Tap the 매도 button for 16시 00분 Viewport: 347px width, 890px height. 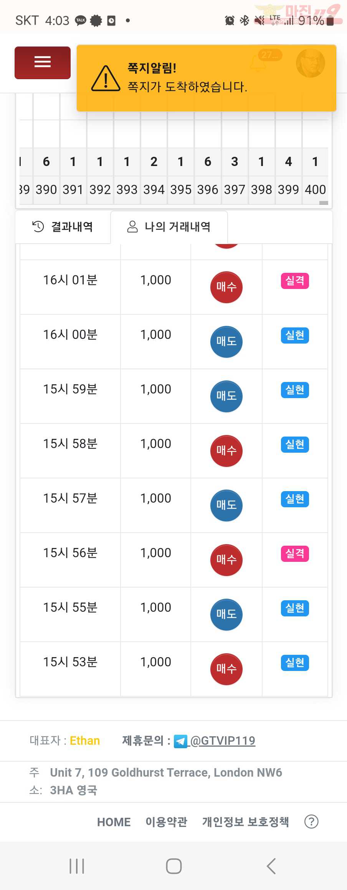coord(226,342)
